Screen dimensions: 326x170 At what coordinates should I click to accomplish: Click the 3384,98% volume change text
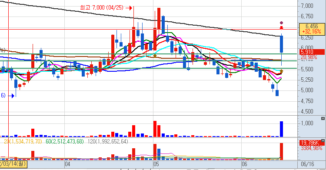coord(312,148)
